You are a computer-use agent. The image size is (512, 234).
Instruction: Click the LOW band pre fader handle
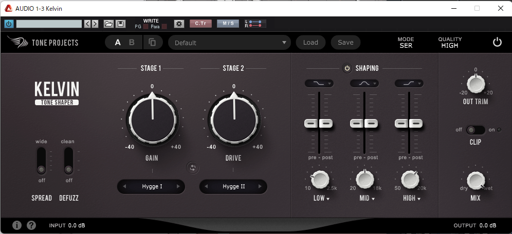pos(311,123)
